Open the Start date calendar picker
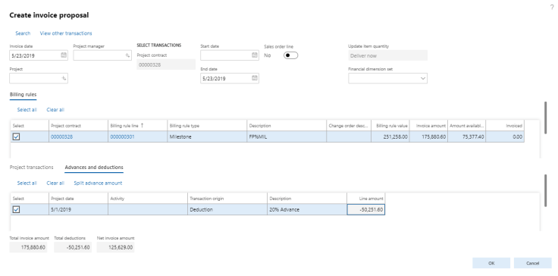The height and width of the screenshot is (276, 558). point(255,55)
